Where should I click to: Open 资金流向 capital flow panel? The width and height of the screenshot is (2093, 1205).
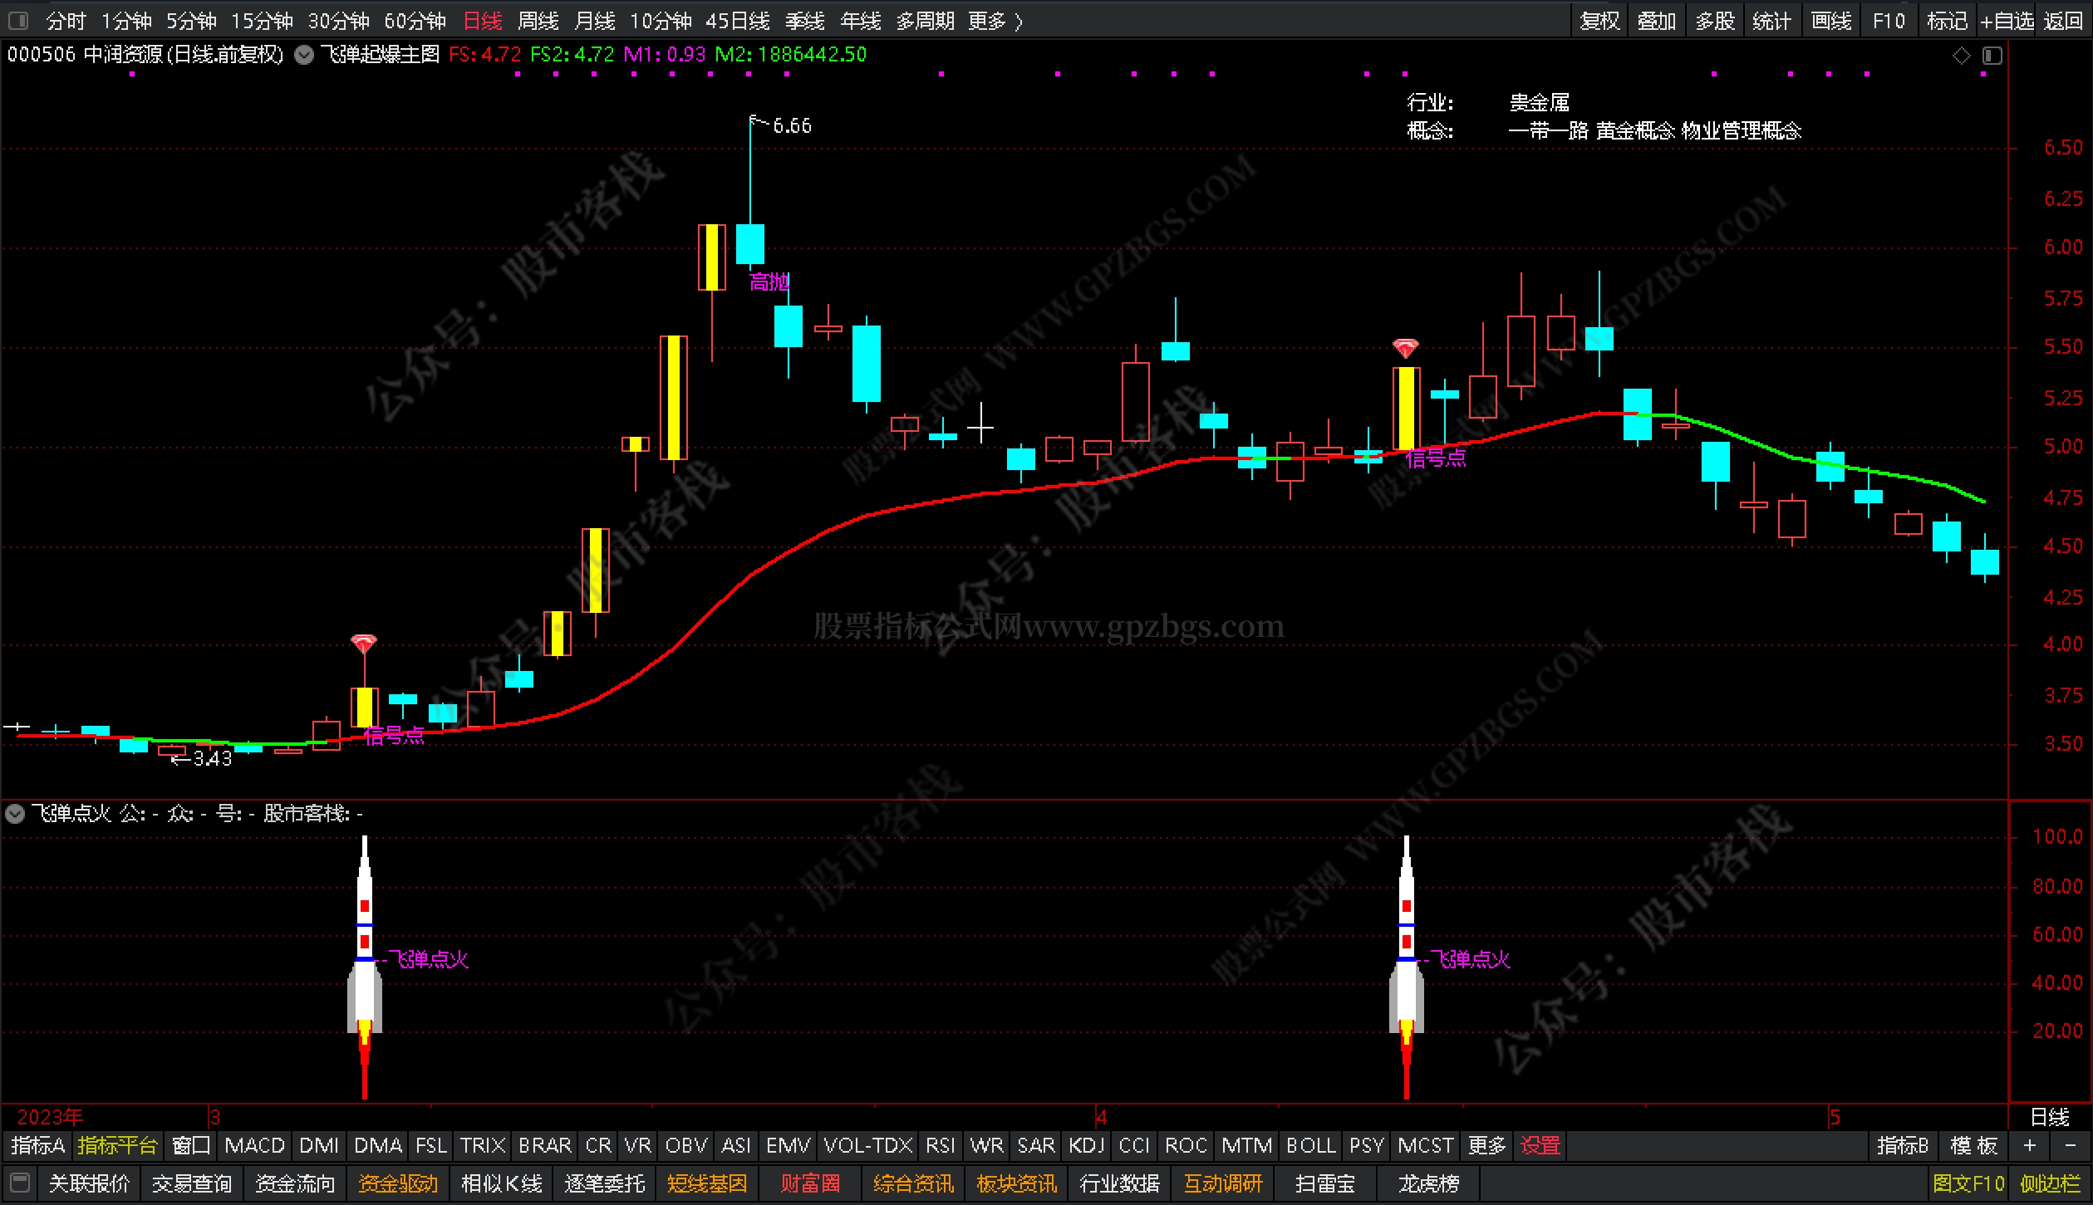(294, 1183)
